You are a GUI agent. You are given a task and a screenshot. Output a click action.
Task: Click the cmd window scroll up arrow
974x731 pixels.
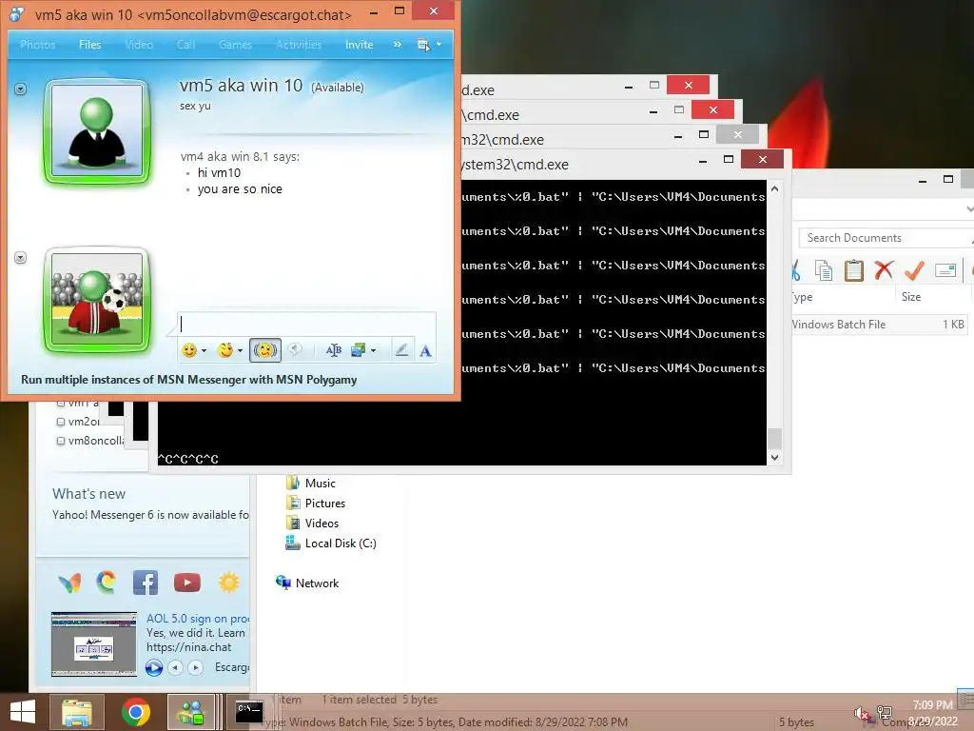pyautogui.click(x=774, y=188)
